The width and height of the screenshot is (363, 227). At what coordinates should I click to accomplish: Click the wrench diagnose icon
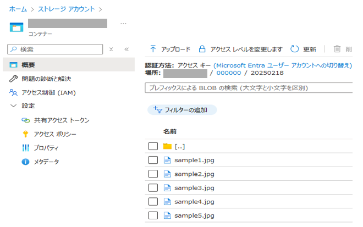13,79
